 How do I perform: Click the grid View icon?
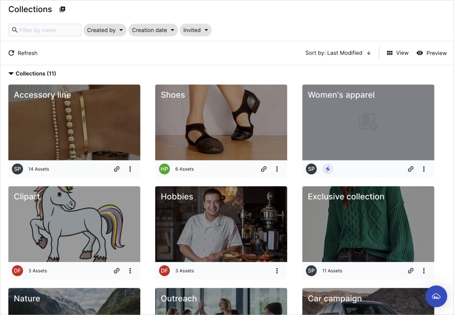point(390,53)
